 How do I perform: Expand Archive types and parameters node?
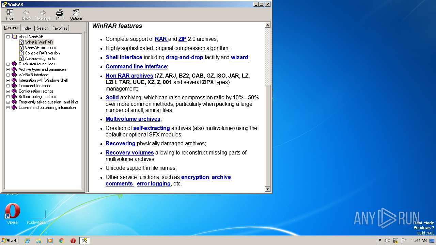8,69
